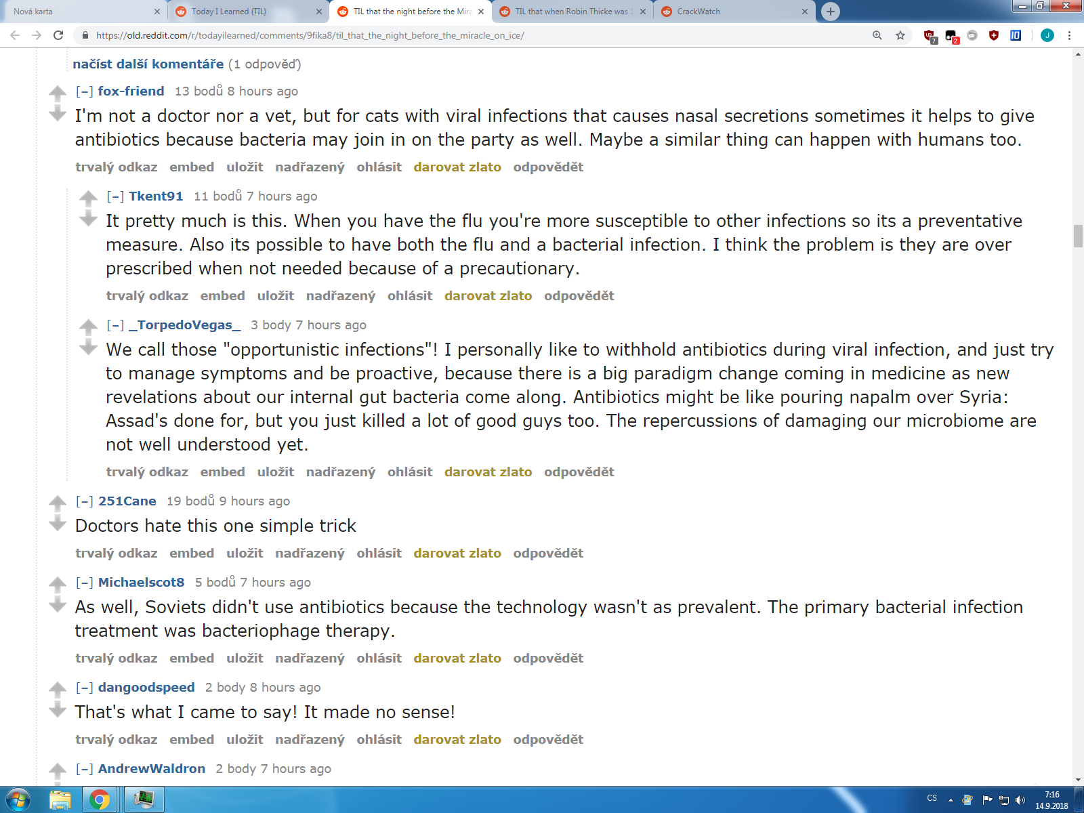Upvote Michaelscot8's comment

tap(58, 584)
